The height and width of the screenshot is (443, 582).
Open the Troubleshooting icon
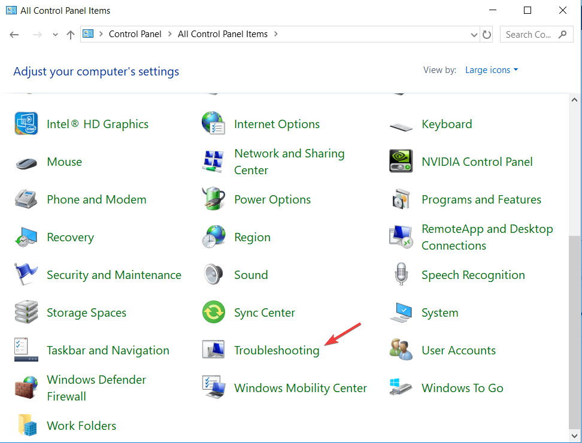click(x=213, y=350)
